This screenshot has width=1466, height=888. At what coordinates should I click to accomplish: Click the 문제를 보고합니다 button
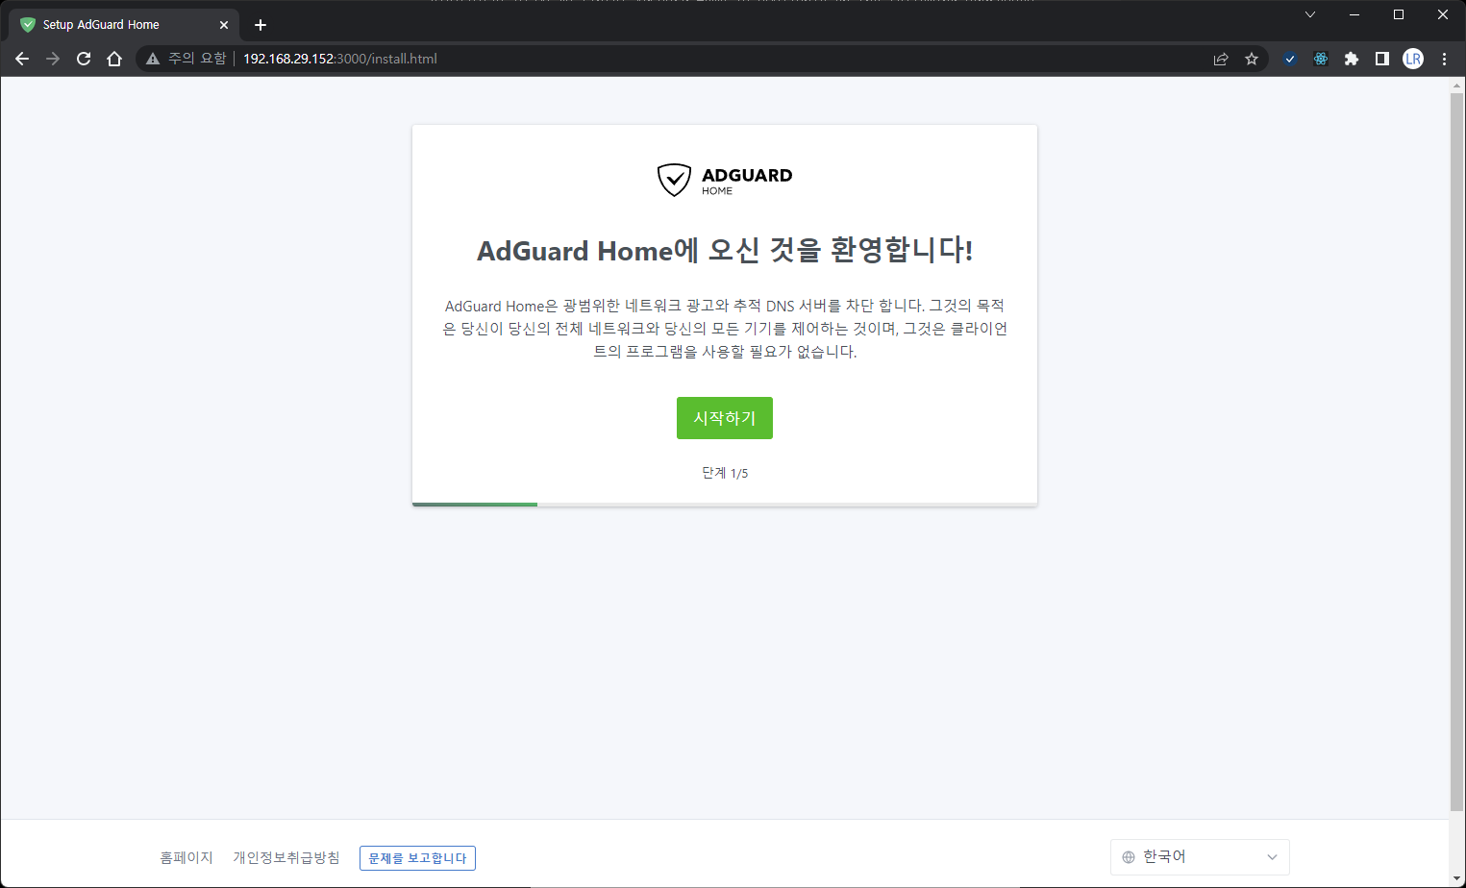417,858
